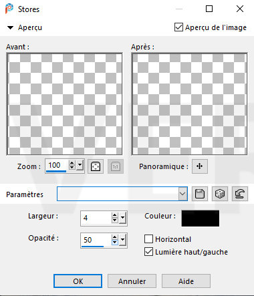Viewport: 254px width, 296px height.
Task: Click inside the Après preview pane
Action: (x=189, y=104)
